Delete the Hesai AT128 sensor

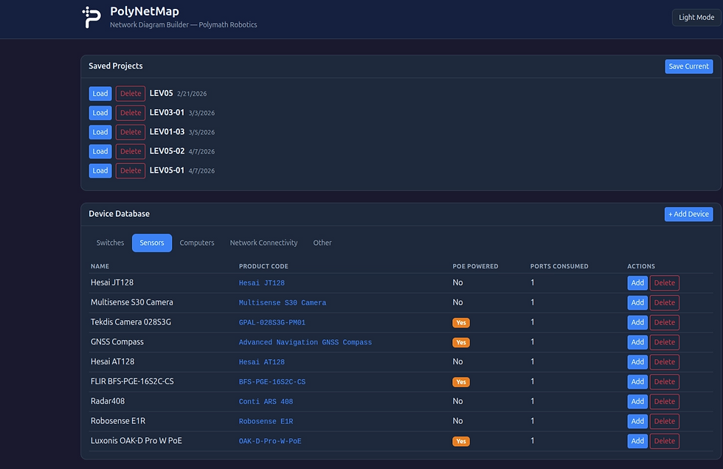(x=664, y=362)
